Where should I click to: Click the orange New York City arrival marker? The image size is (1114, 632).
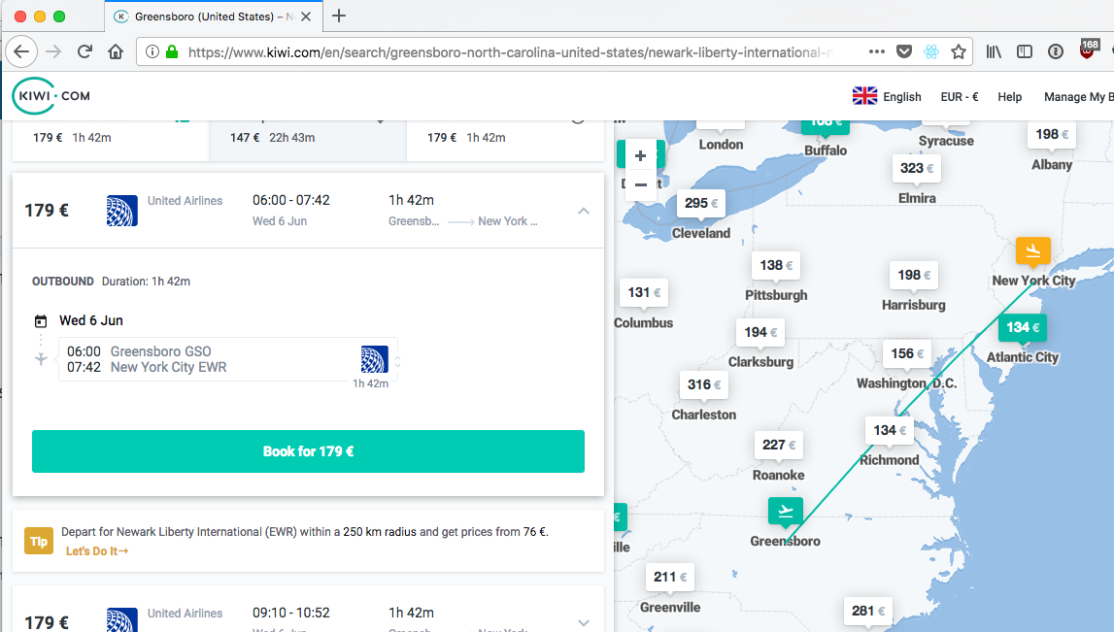(1033, 250)
